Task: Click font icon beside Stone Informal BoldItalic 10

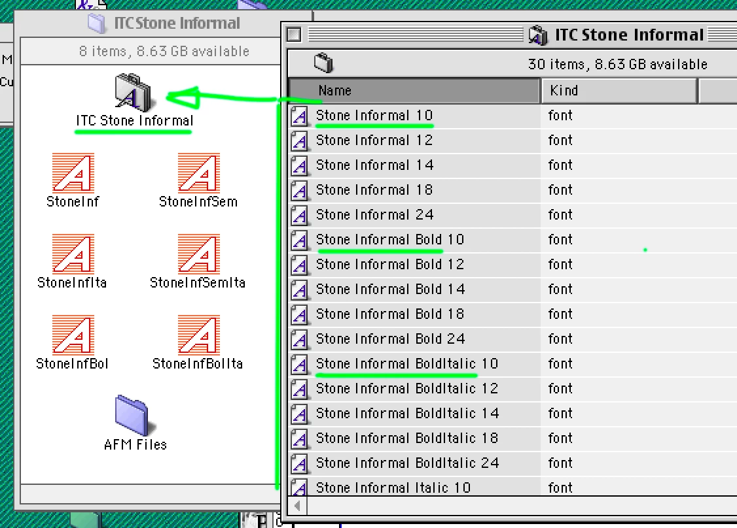Action: [x=299, y=365]
